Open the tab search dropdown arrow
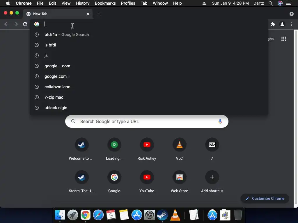 (292, 14)
